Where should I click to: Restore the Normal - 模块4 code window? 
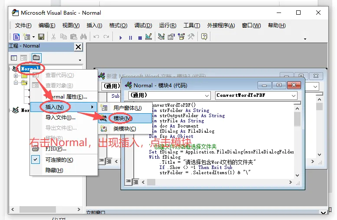279,85
